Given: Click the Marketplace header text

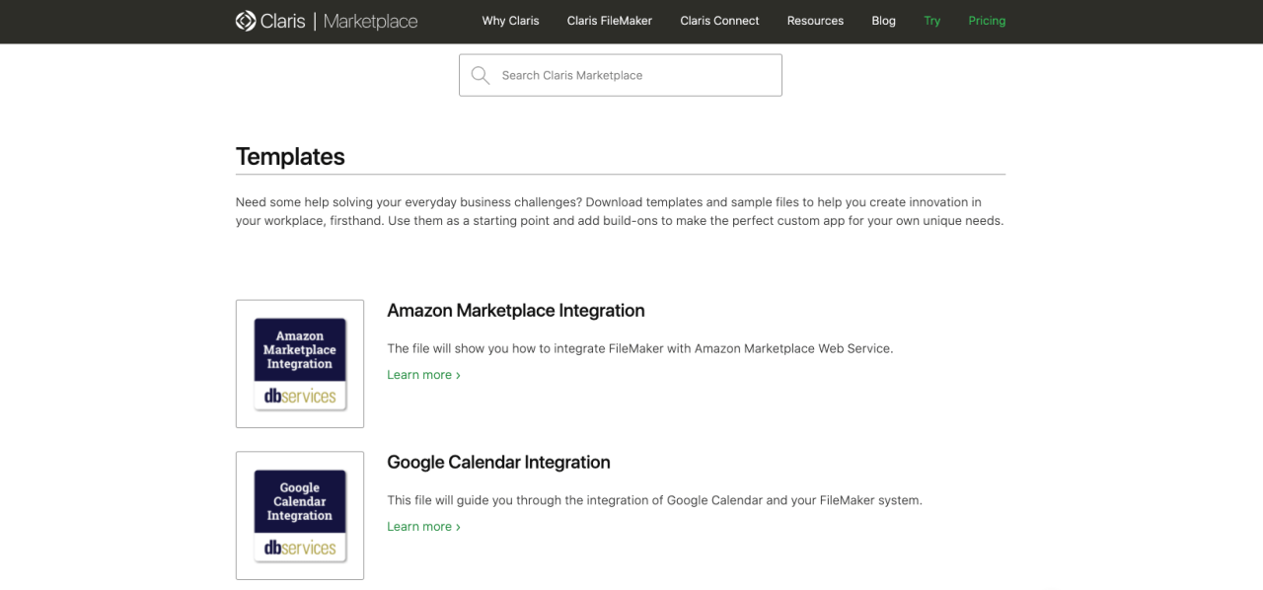Looking at the screenshot, I should [371, 21].
